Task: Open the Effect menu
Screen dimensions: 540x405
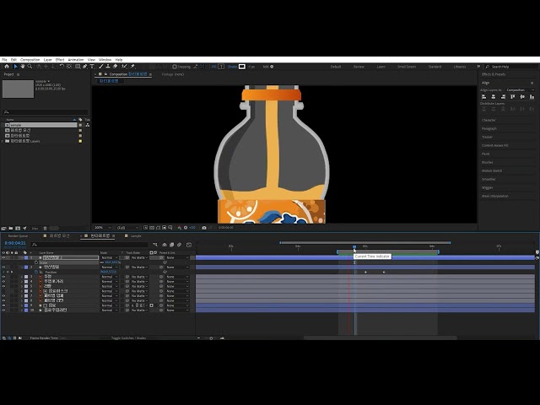Action: click(x=60, y=60)
